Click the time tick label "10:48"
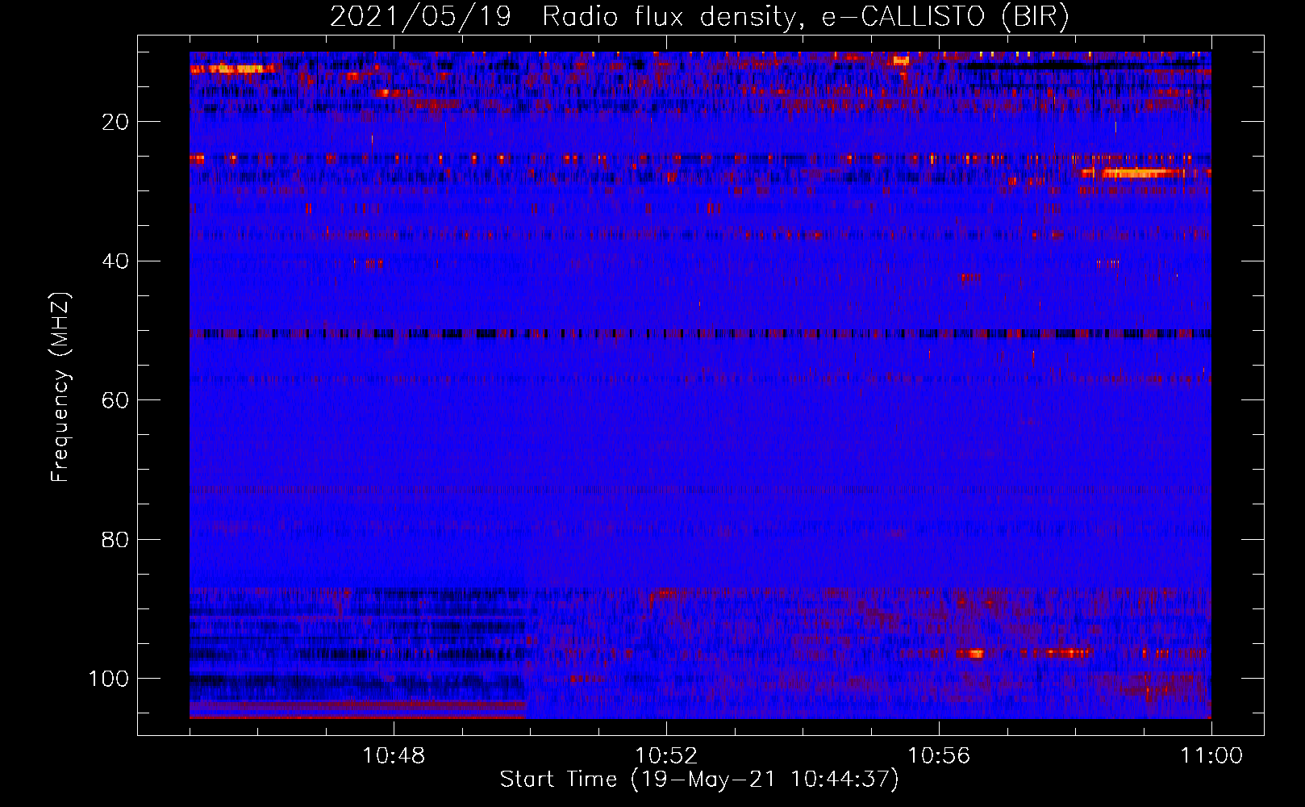The image size is (1305, 807). pyautogui.click(x=394, y=756)
